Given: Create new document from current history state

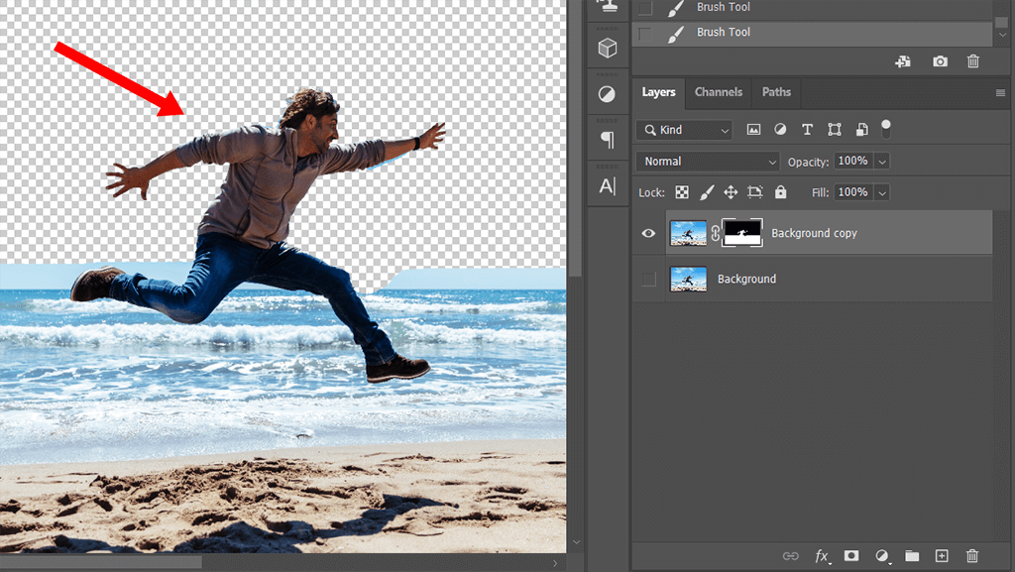Looking at the screenshot, I should (x=903, y=61).
